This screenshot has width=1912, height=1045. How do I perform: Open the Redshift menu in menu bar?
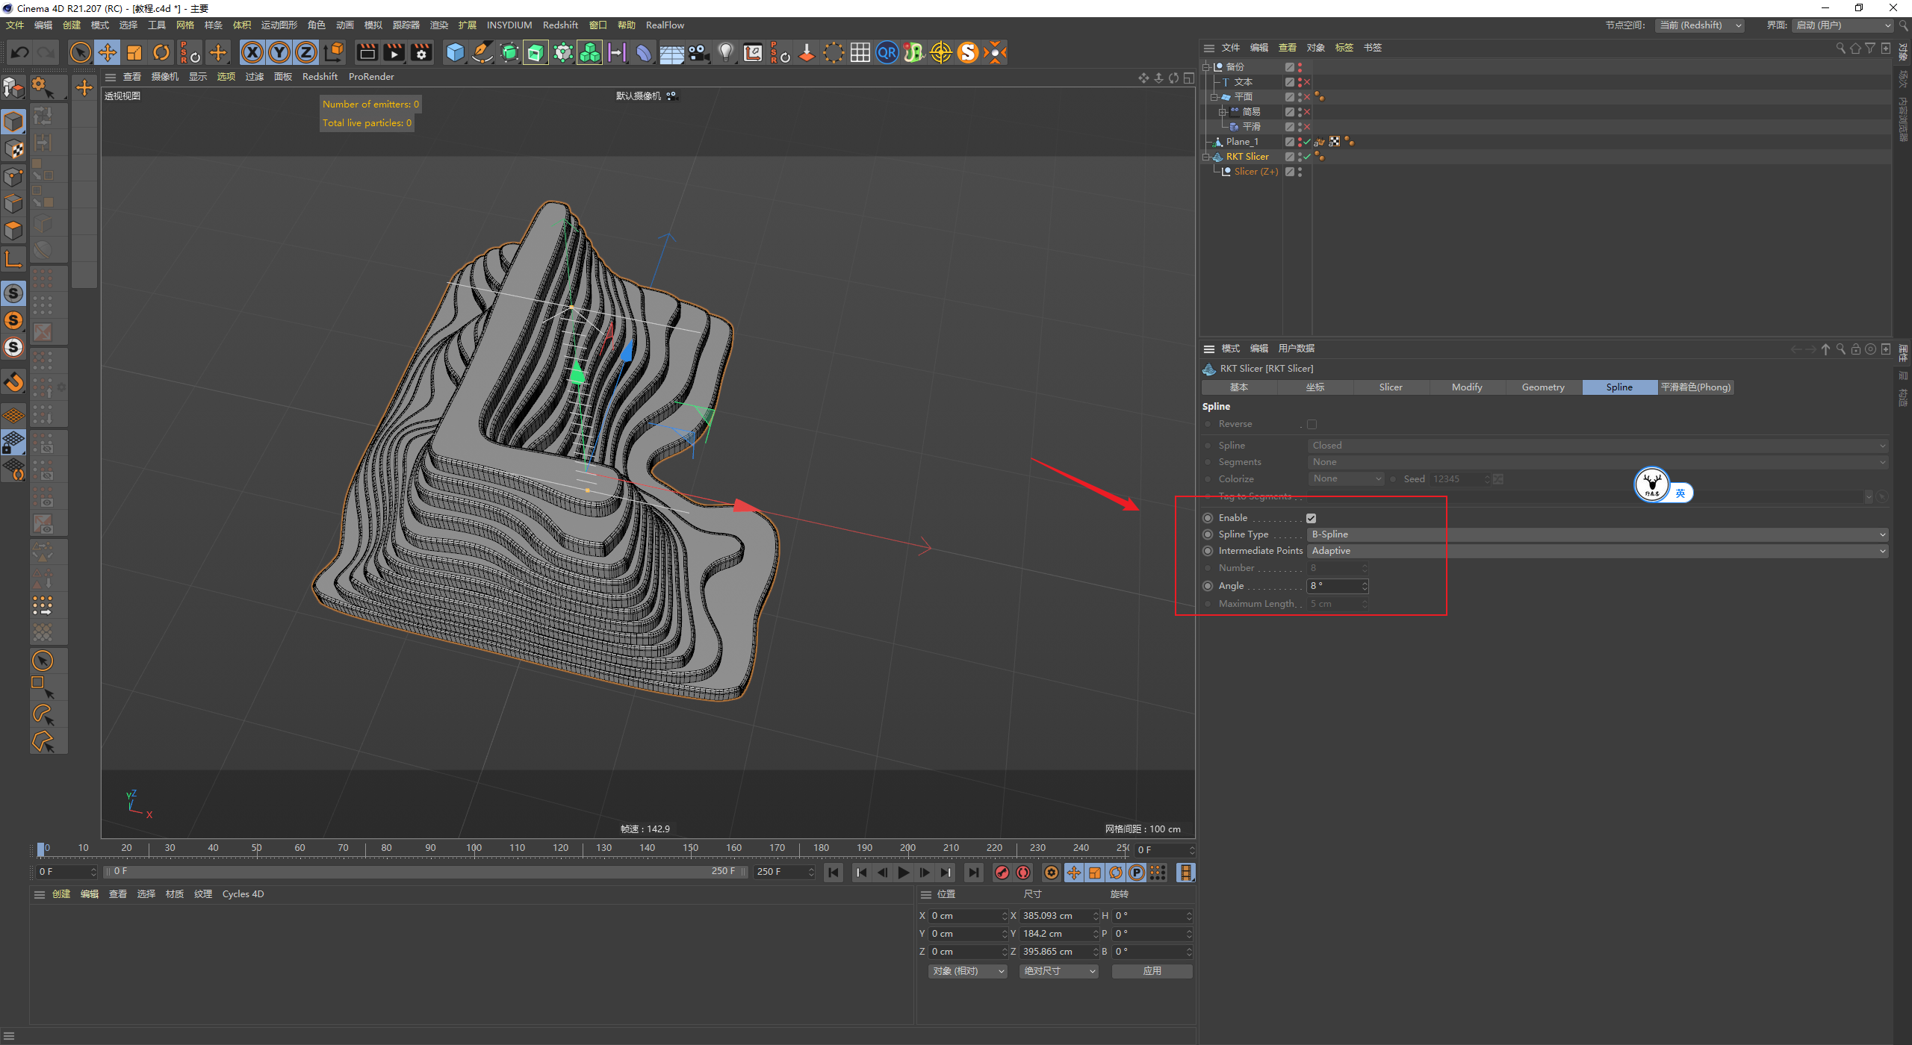click(559, 25)
